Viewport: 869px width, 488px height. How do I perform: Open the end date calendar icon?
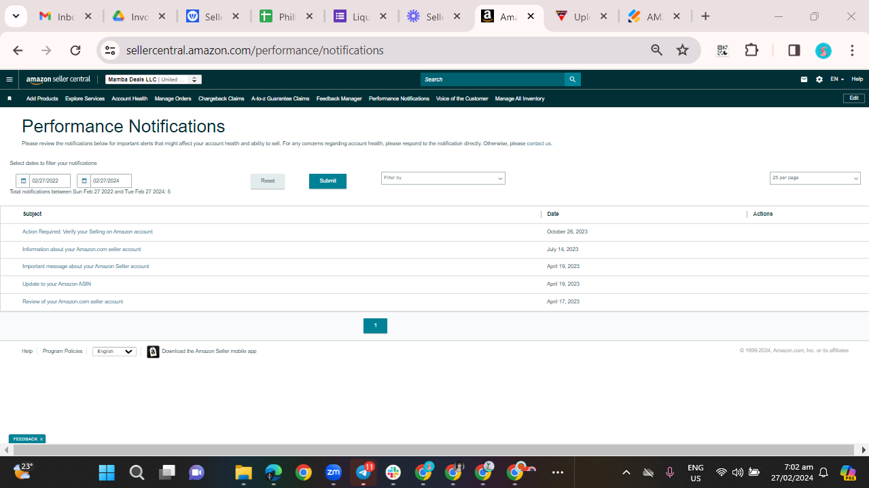(84, 181)
